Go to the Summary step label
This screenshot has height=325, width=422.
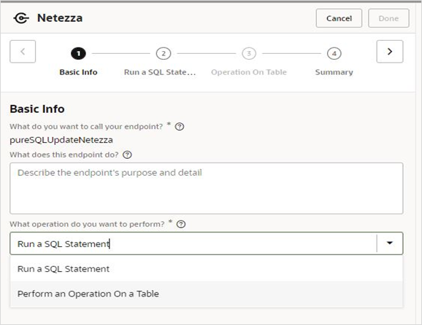(334, 72)
